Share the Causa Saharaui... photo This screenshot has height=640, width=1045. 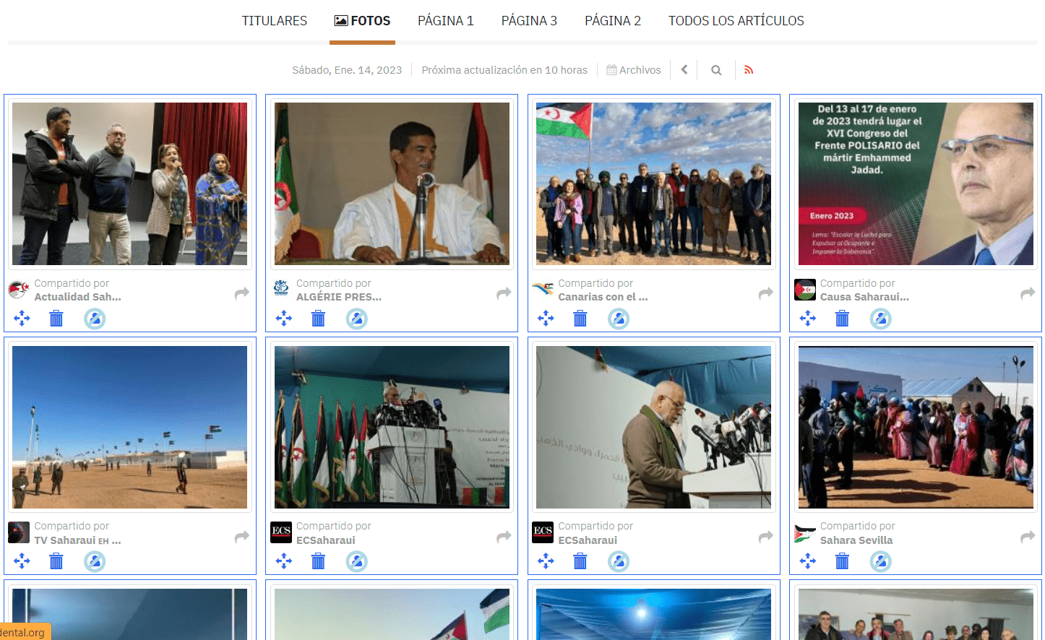click(x=1028, y=293)
